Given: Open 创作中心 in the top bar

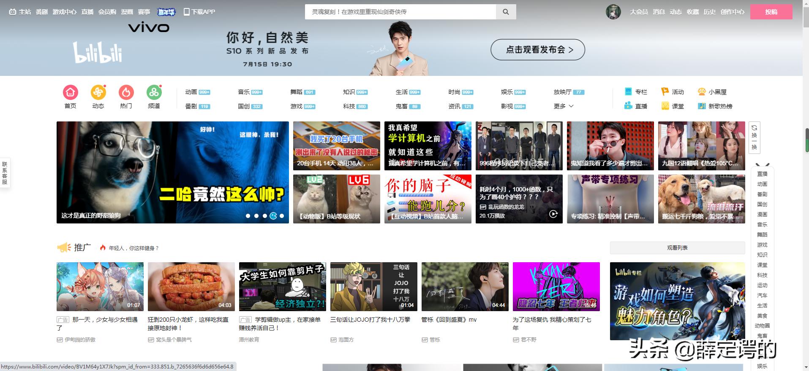Looking at the screenshot, I should 732,12.
